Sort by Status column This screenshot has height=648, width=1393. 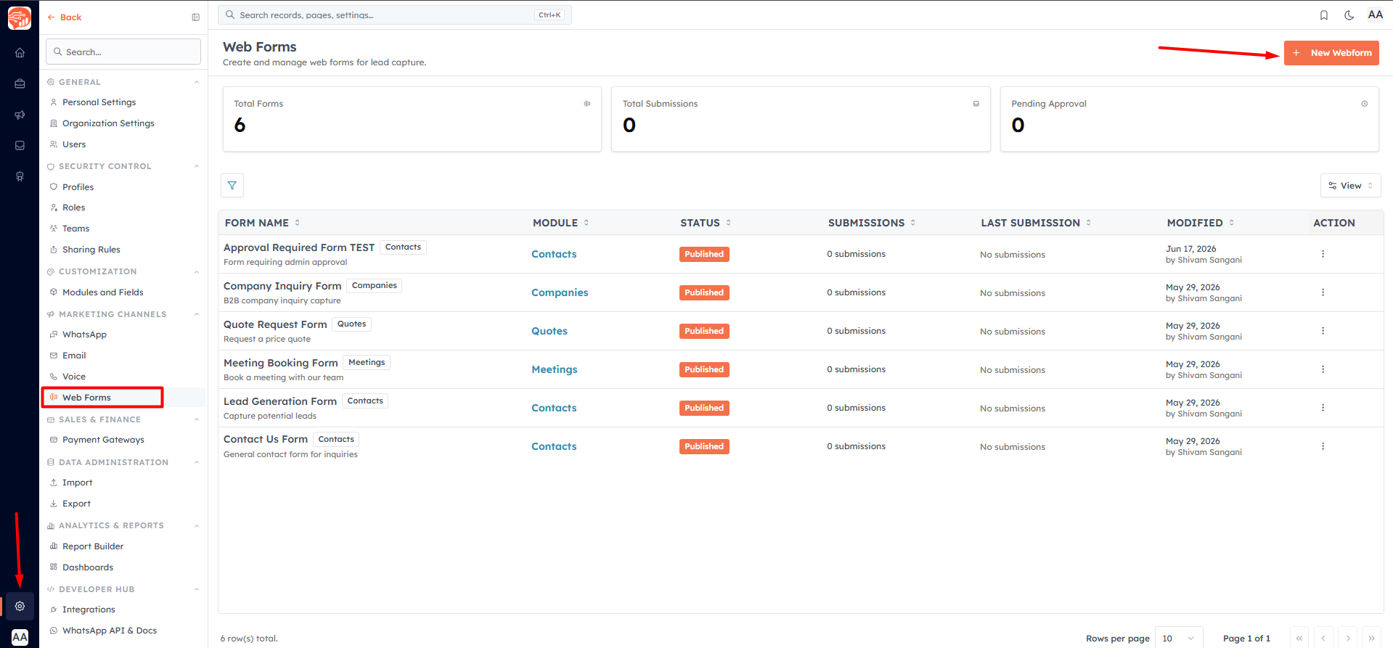point(706,223)
